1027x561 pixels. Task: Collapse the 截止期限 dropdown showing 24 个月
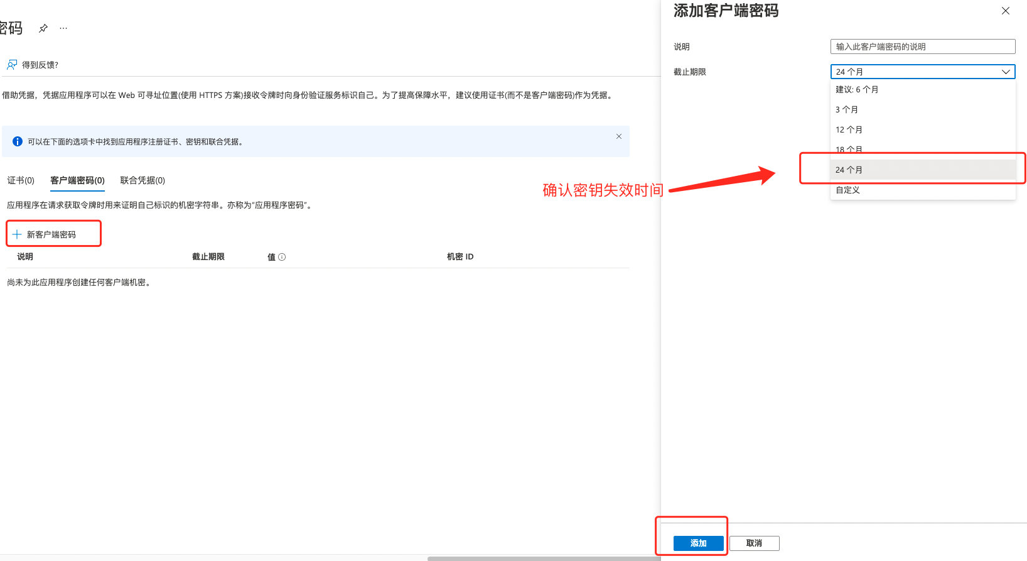pyautogui.click(x=923, y=72)
